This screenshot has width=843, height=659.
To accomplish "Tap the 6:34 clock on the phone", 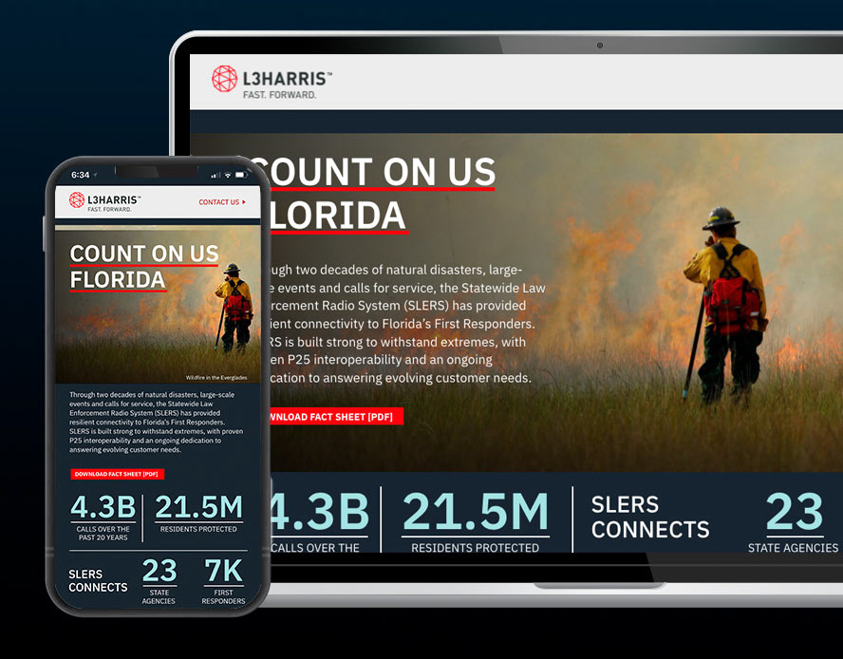I will coord(81,175).
